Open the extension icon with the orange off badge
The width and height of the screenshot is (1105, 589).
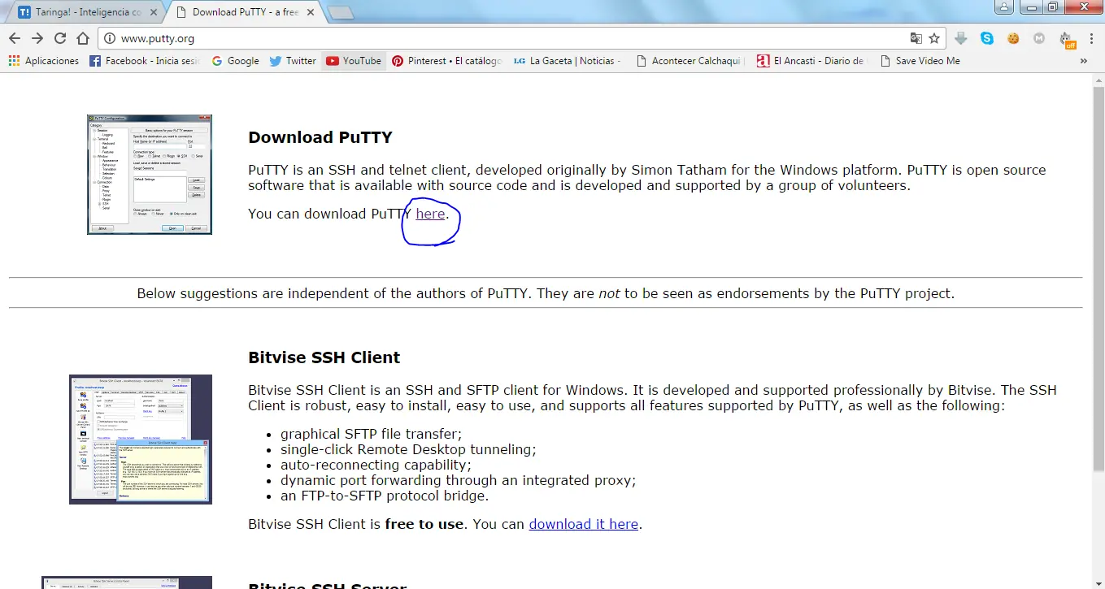pos(1067,39)
